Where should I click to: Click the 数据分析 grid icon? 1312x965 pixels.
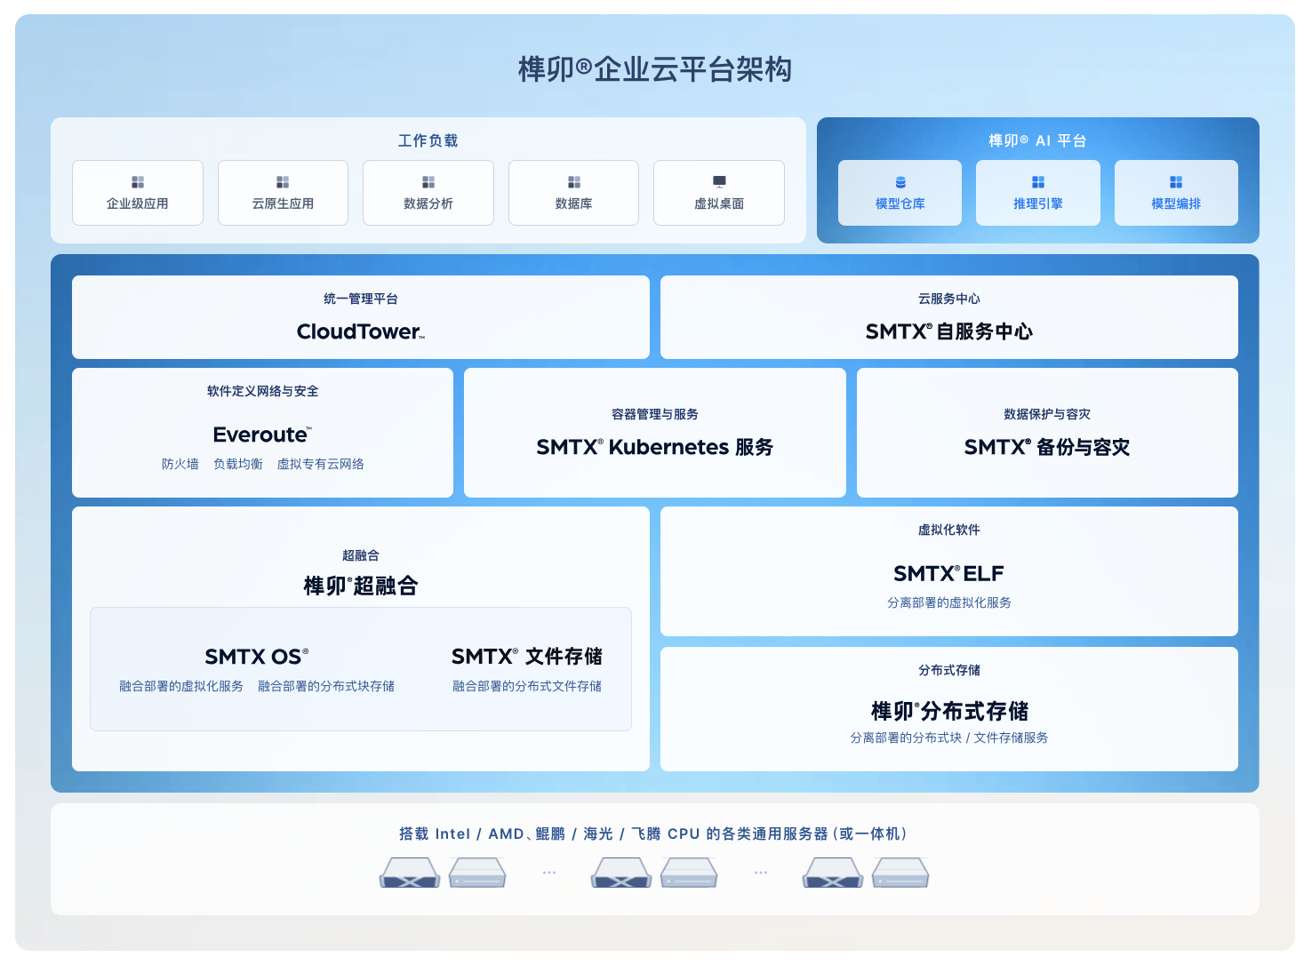pos(428,182)
